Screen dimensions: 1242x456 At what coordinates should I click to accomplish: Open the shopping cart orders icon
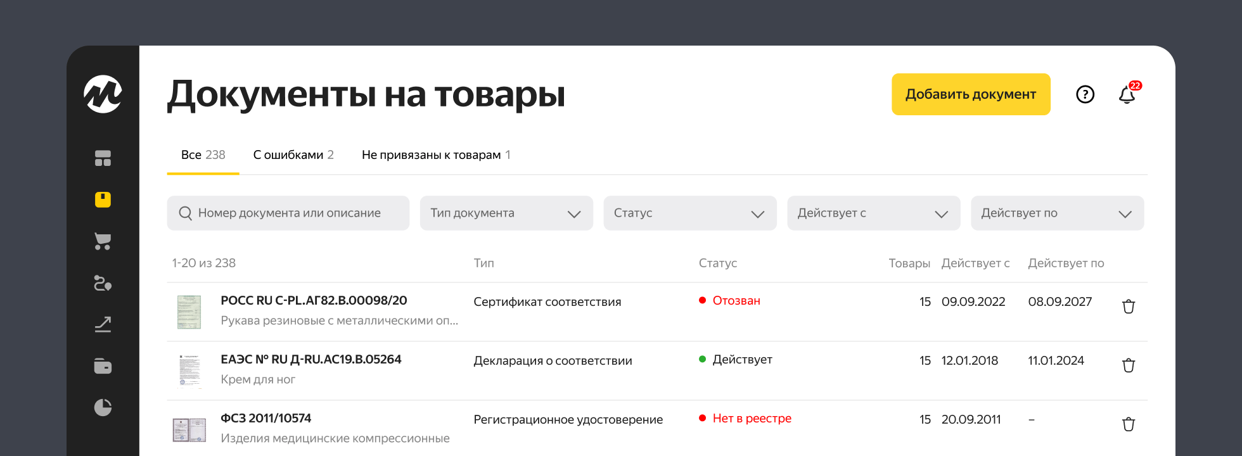tap(103, 241)
